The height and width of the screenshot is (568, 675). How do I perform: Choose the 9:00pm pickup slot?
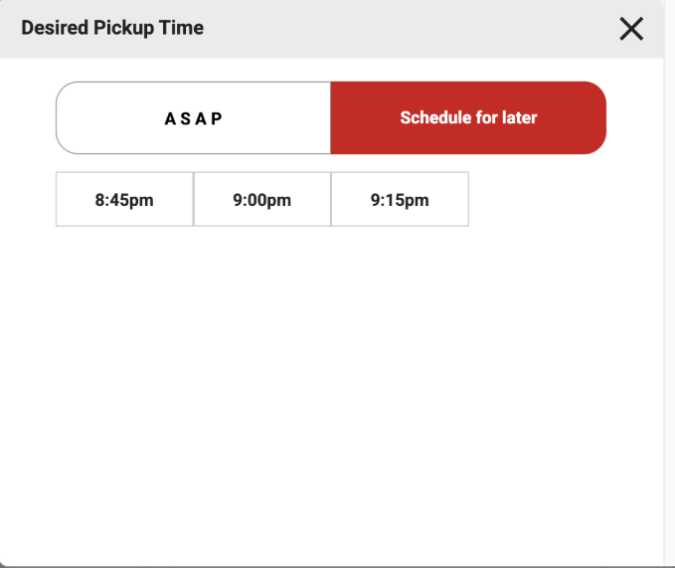coord(262,199)
